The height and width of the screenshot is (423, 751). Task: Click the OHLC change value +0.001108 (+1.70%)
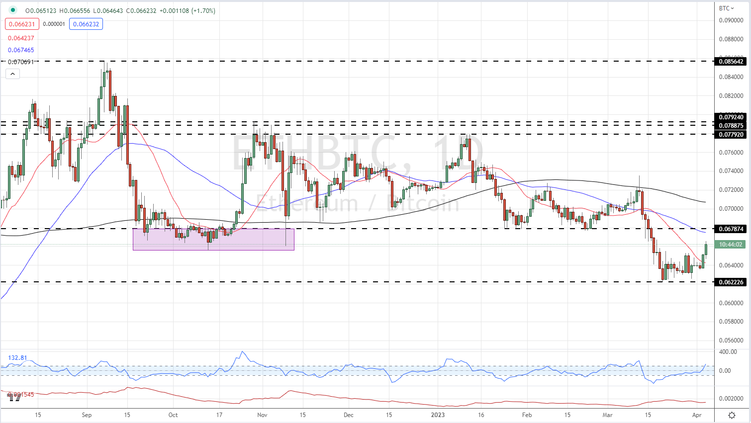pos(188,10)
